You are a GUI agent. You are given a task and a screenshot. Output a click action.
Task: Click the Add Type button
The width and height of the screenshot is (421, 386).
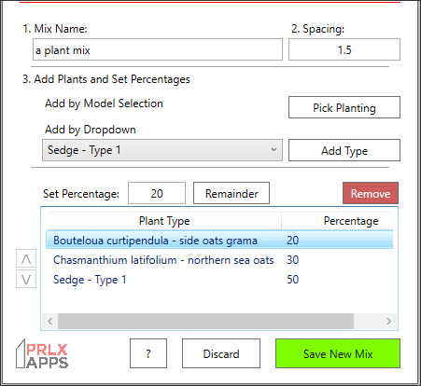tap(344, 150)
